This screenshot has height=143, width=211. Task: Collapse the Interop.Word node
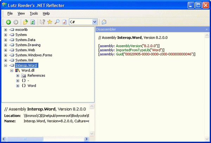point(6,65)
